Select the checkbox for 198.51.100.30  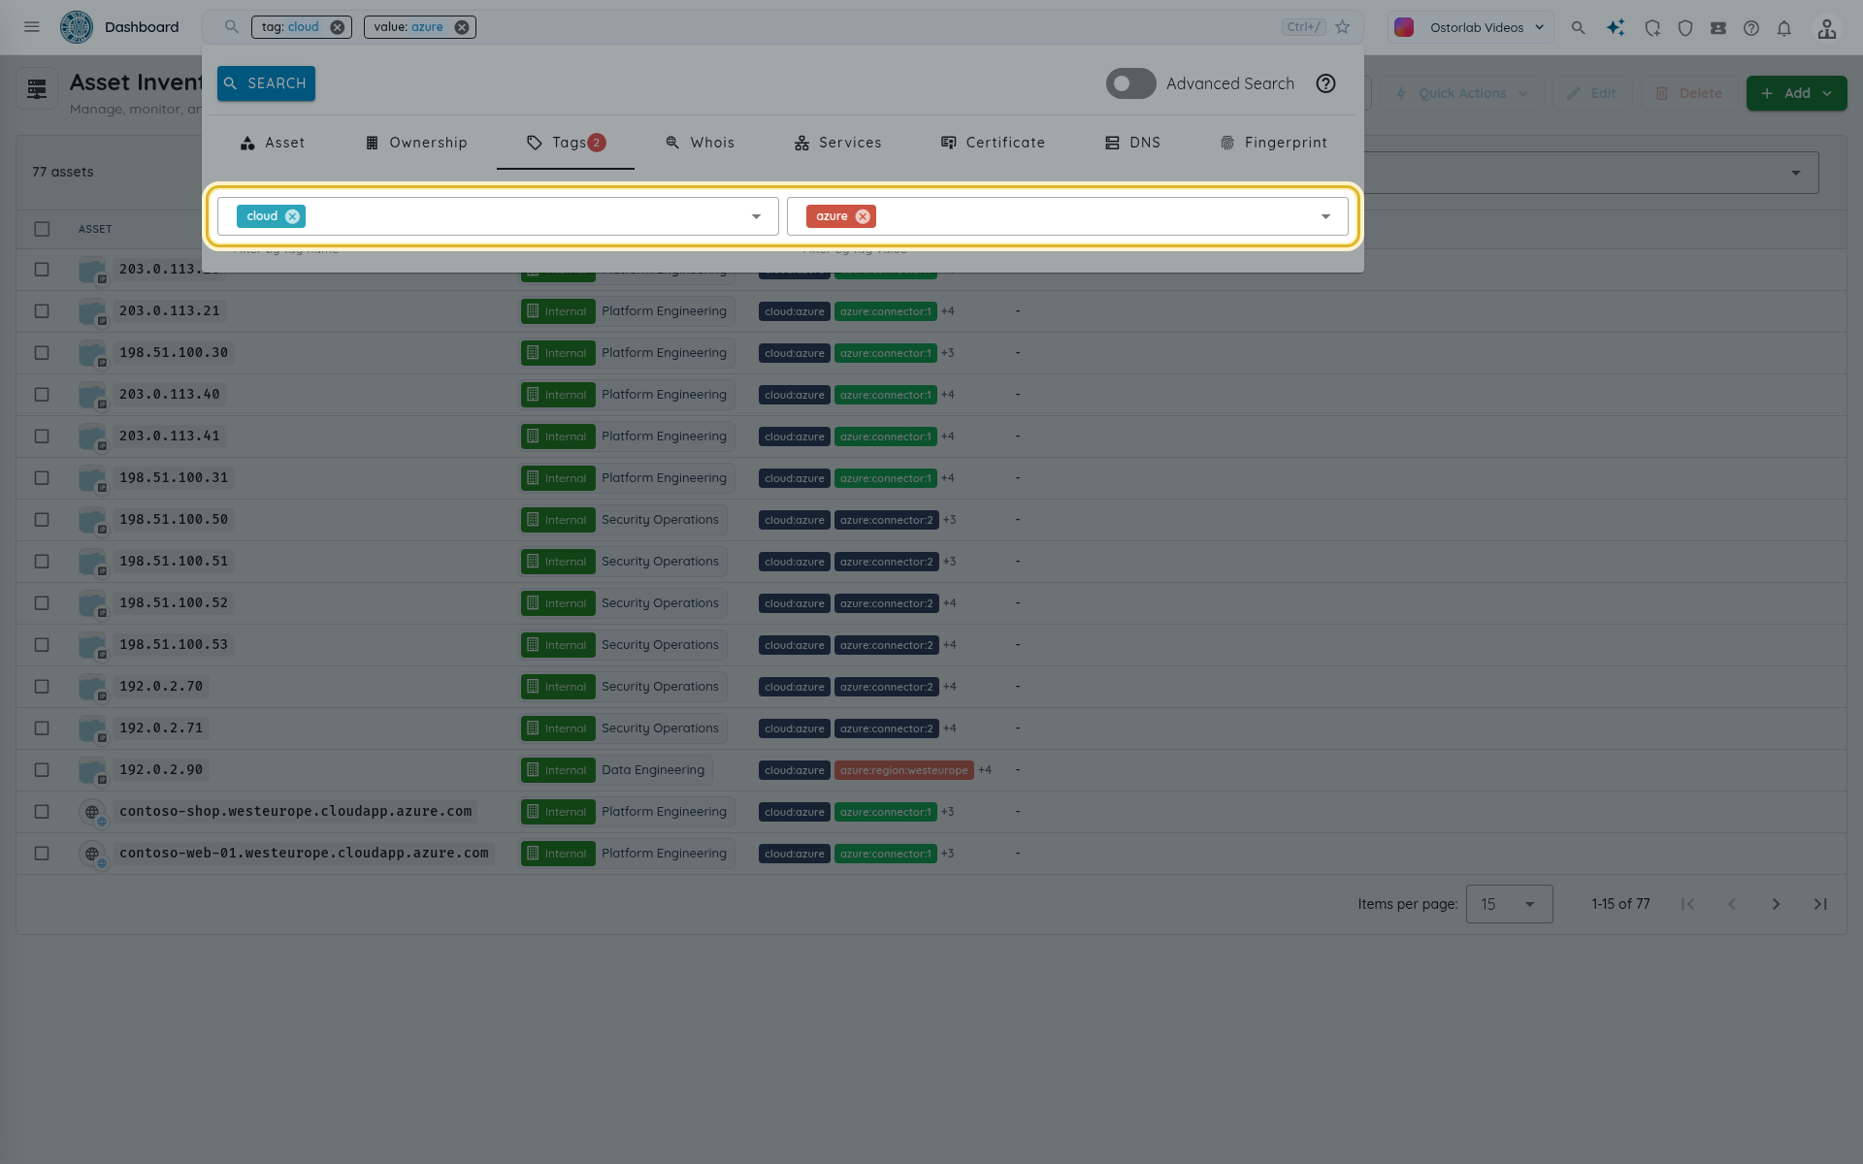tap(42, 353)
